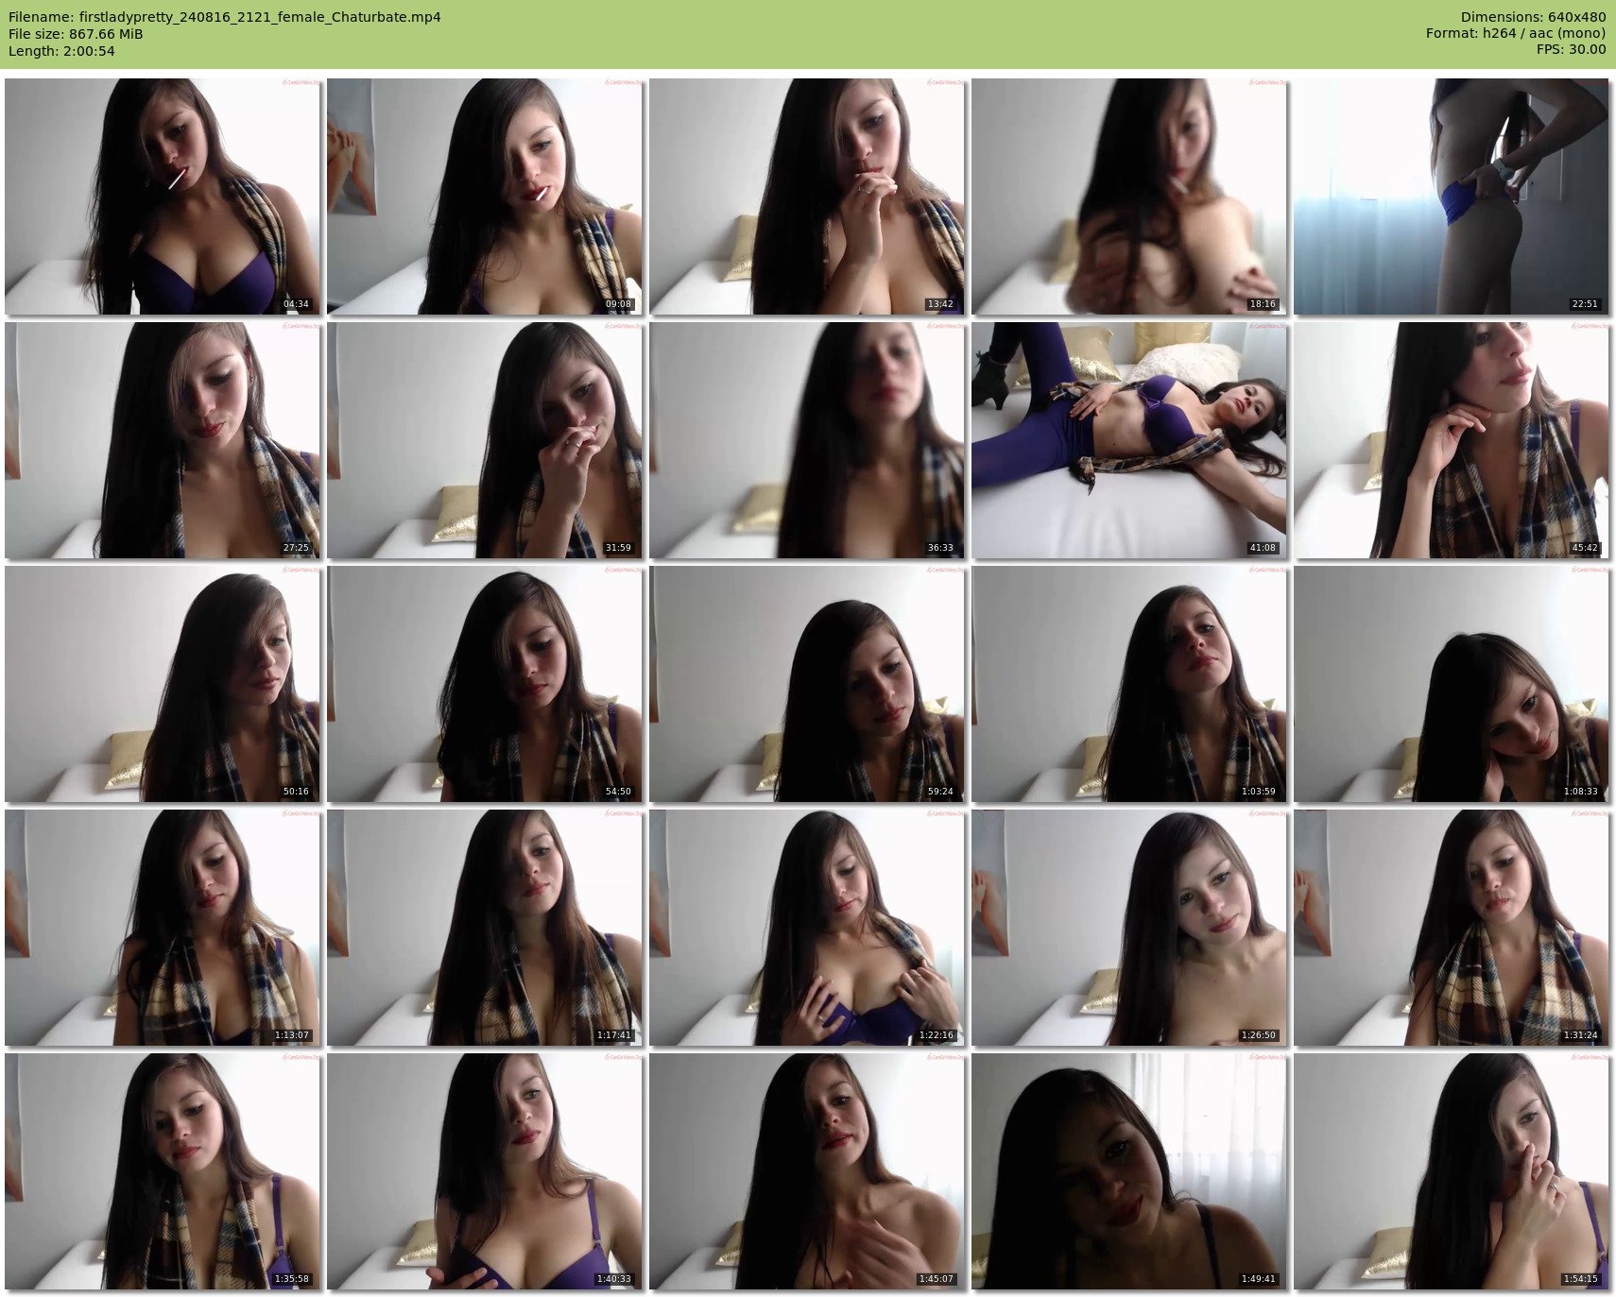The image size is (1616, 1297).
Task: Select the thumbnail timestamped 1:45:07
Action: 807,1171
